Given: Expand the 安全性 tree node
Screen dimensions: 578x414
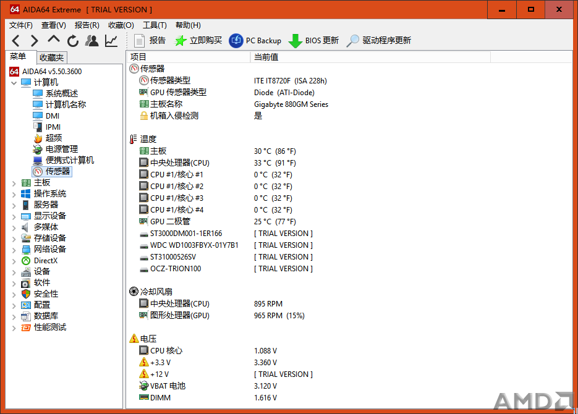Looking at the screenshot, I should [14, 294].
